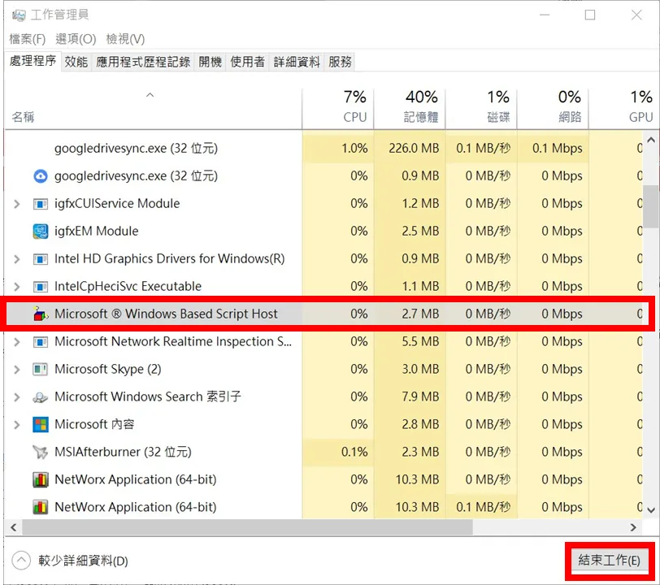
Task: Open the 檢視(V) menu
Action: tap(125, 39)
